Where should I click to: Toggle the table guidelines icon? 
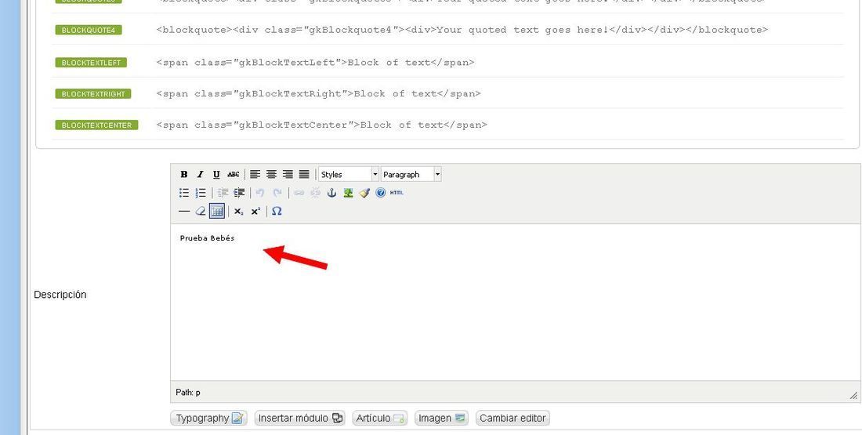[217, 211]
